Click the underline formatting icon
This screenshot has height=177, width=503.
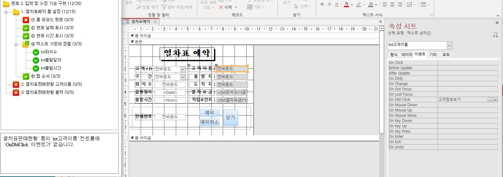point(337,5)
